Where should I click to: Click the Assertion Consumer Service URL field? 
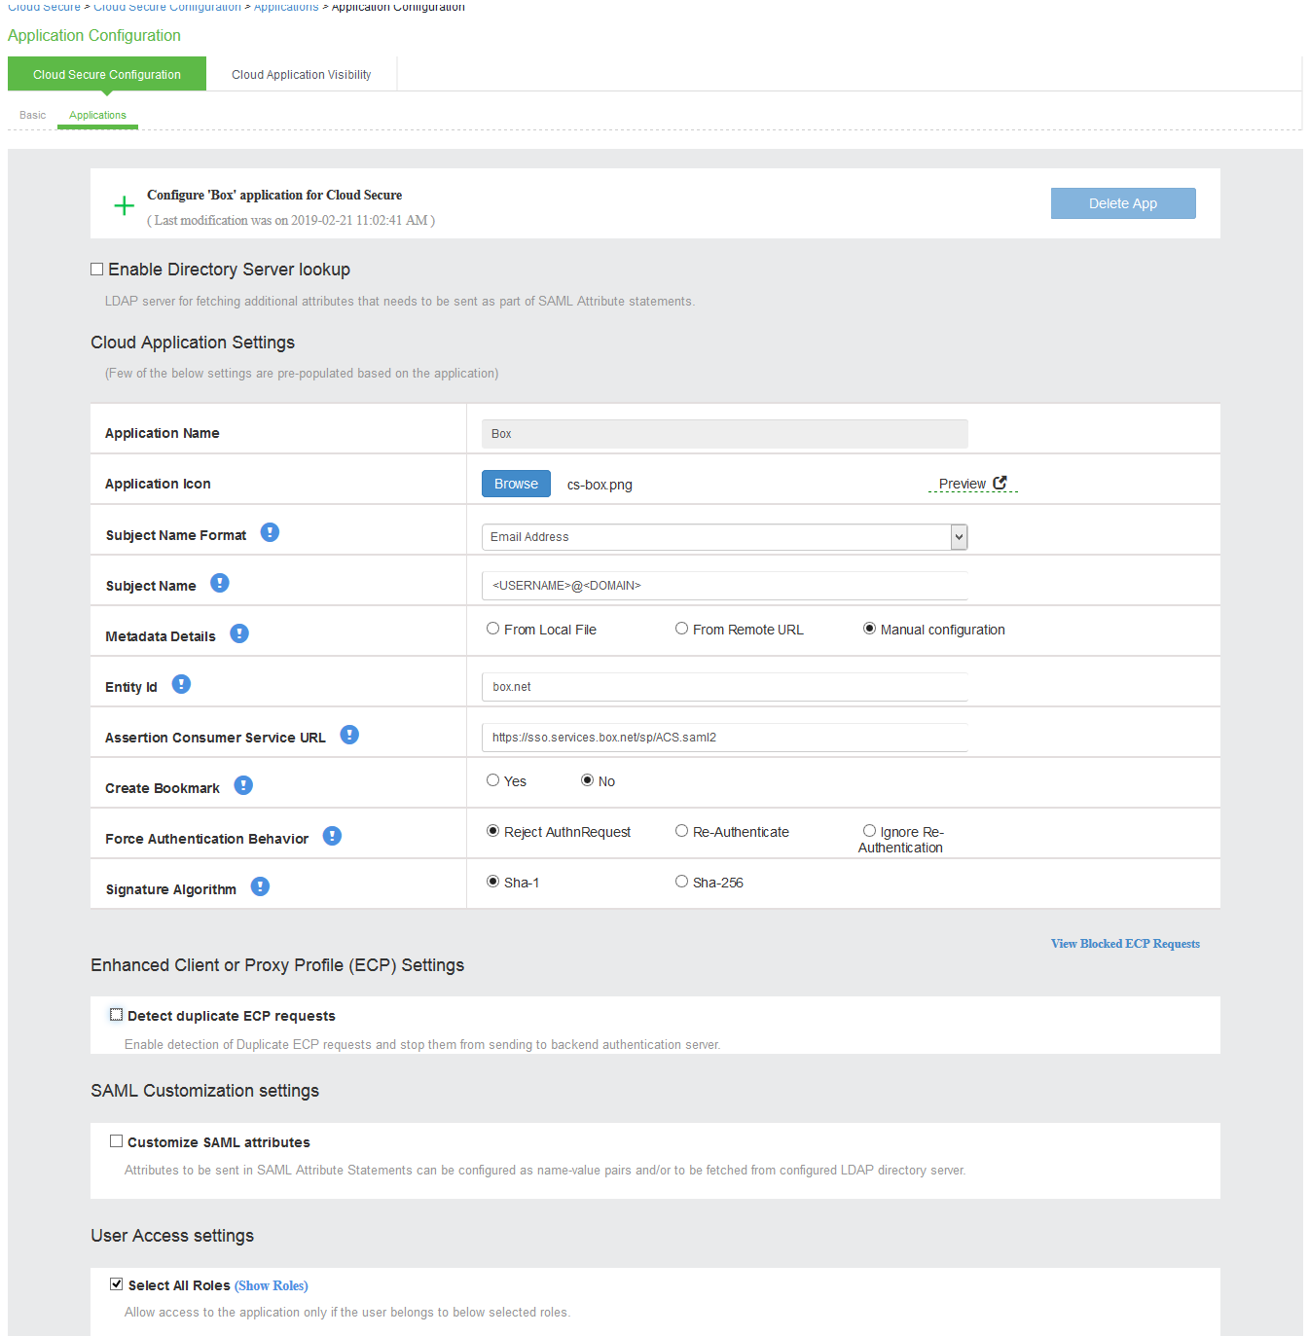[x=724, y=738]
